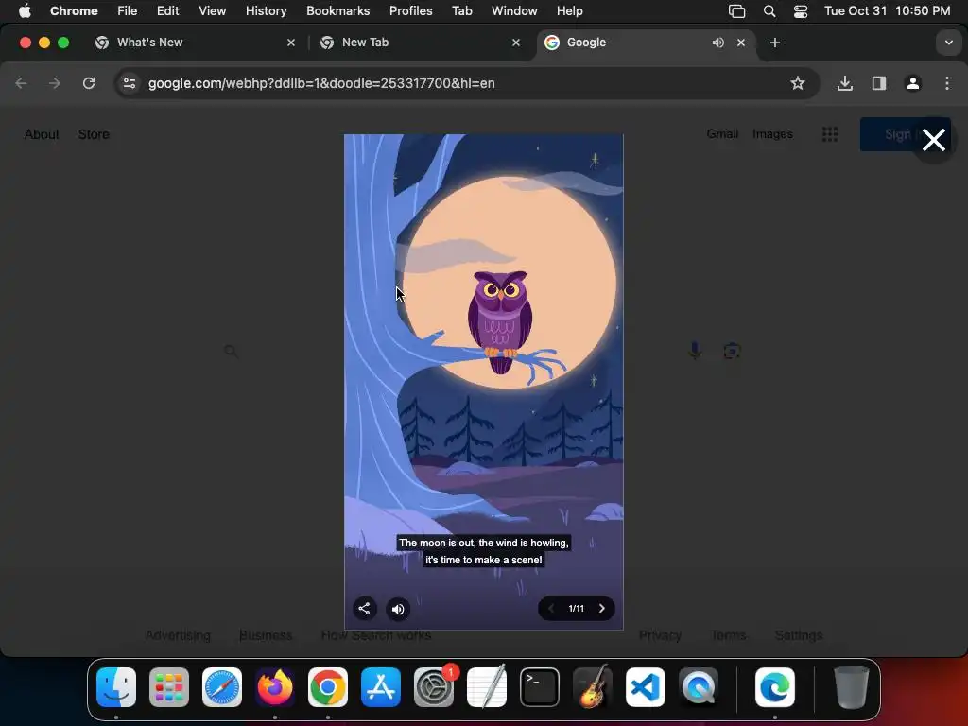Open the View menu
968x726 pixels.
tap(213, 11)
